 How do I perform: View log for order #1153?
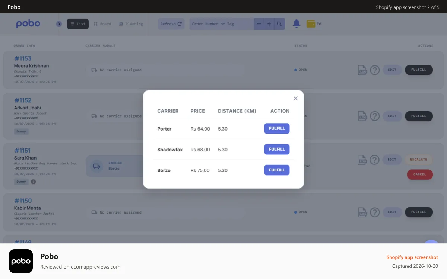click(x=362, y=70)
